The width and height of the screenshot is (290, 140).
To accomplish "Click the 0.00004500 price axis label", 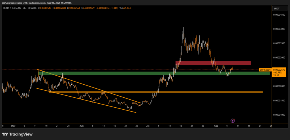I will [279, 15].
